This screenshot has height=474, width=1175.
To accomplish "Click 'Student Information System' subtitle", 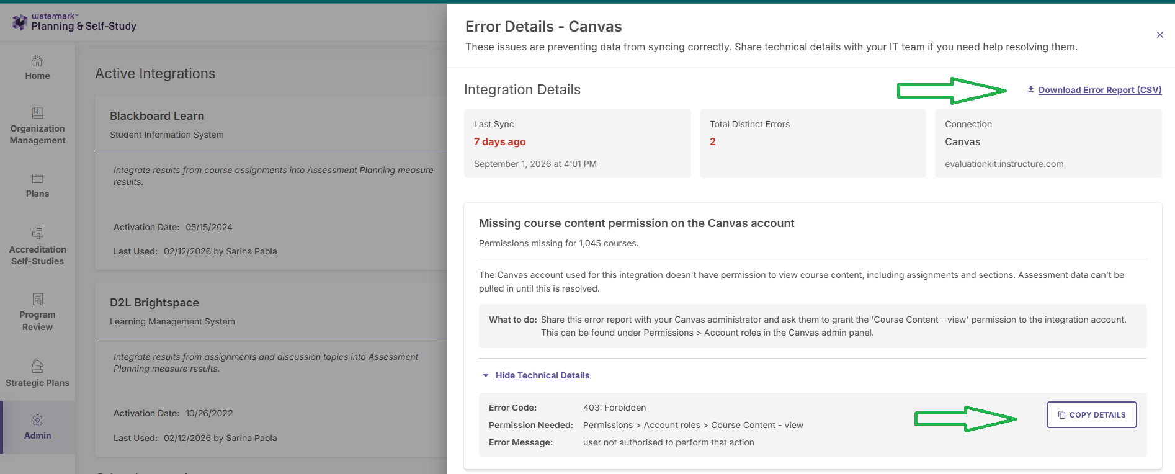I will point(167,135).
